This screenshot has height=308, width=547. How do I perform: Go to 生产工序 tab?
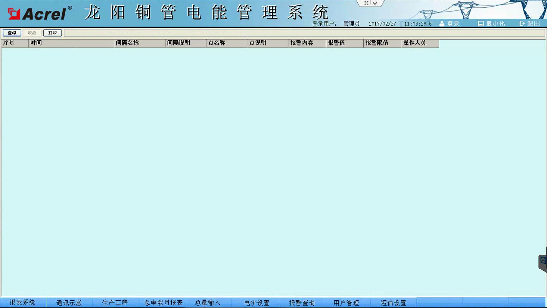pyautogui.click(x=115, y=303)
